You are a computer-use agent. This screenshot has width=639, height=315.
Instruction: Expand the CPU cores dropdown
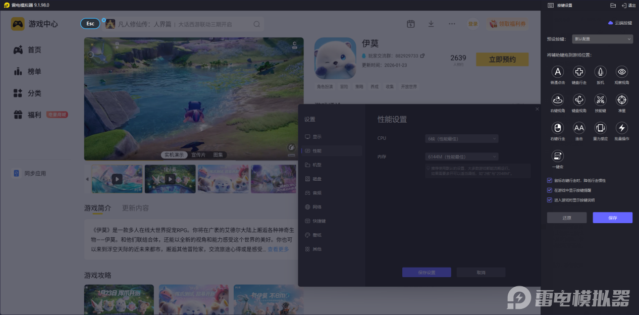pos(461,138)
